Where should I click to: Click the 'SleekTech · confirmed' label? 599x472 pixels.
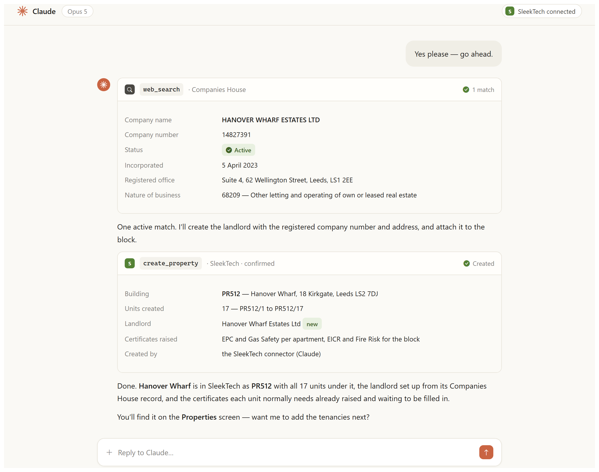coord(242,263)
